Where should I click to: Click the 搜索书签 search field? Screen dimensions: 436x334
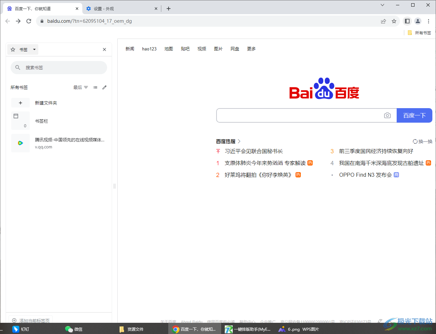(x=59, y=68)
